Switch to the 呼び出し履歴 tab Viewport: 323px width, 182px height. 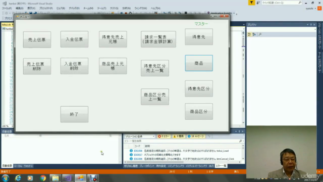point(131,166)
